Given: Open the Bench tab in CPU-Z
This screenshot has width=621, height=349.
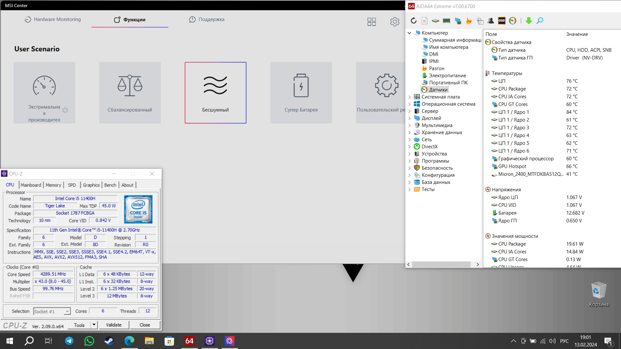Looking at the screenshot, I should click(110, 185).
